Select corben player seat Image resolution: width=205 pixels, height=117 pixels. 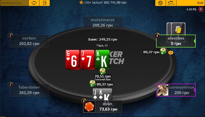click(x=29, y=41)
